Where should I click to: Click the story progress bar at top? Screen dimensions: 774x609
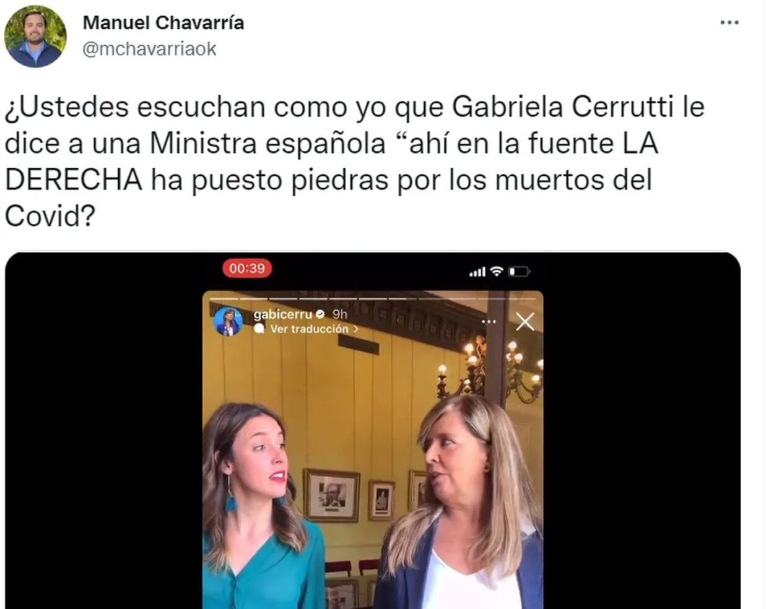373,299
